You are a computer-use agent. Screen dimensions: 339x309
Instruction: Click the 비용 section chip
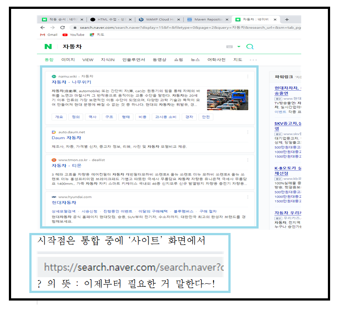(143, 117)
